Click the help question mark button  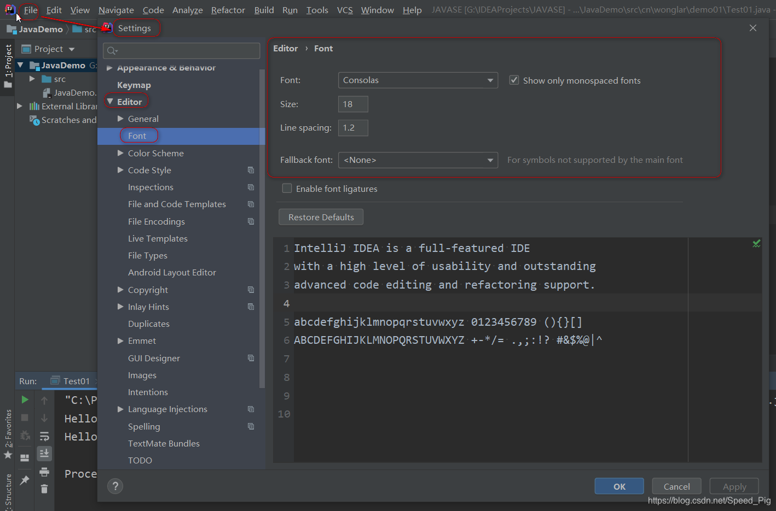(x=115, y=486)
